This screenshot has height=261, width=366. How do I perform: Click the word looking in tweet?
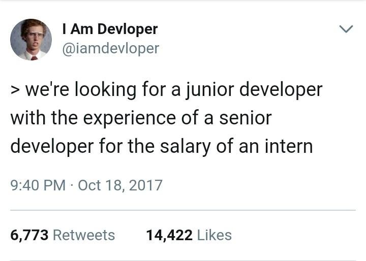105,90
